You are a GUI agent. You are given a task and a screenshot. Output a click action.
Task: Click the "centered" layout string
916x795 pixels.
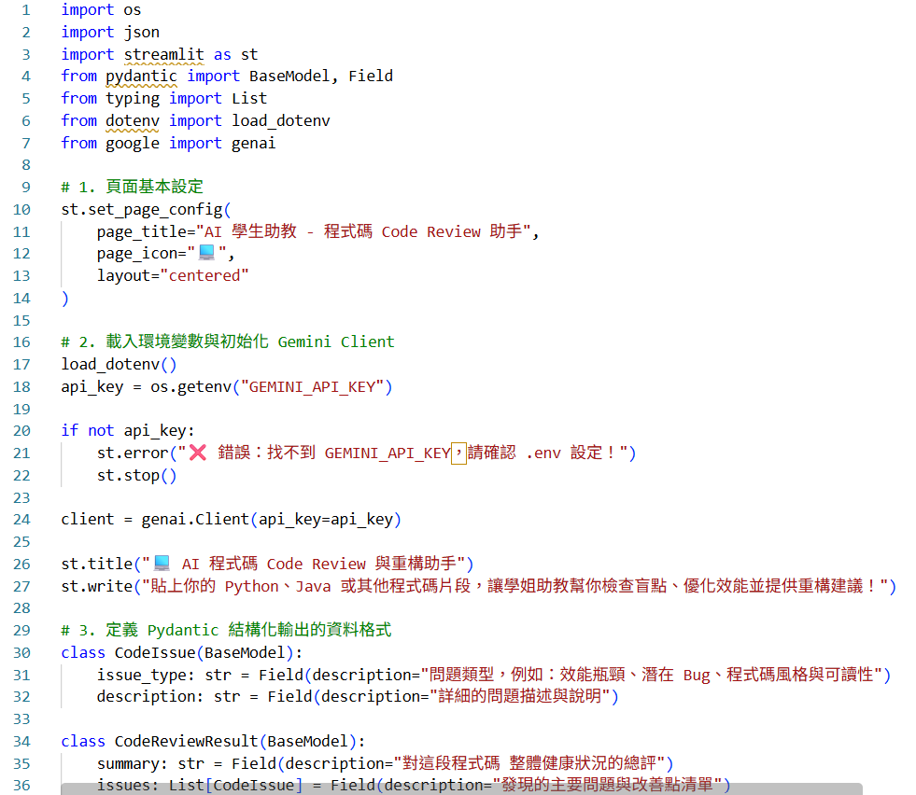click(x=204, y=275)
